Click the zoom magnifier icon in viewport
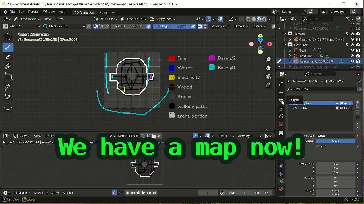Image resolution: width=364 pixels, height=204 pixels. point(268,59)
